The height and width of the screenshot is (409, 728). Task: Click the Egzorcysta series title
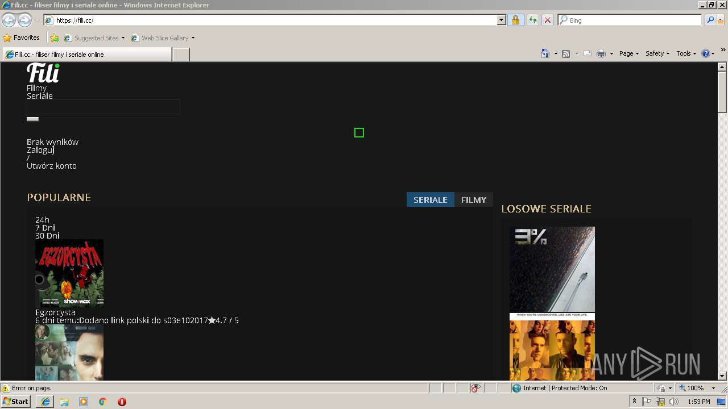click(x=55, y=312)
